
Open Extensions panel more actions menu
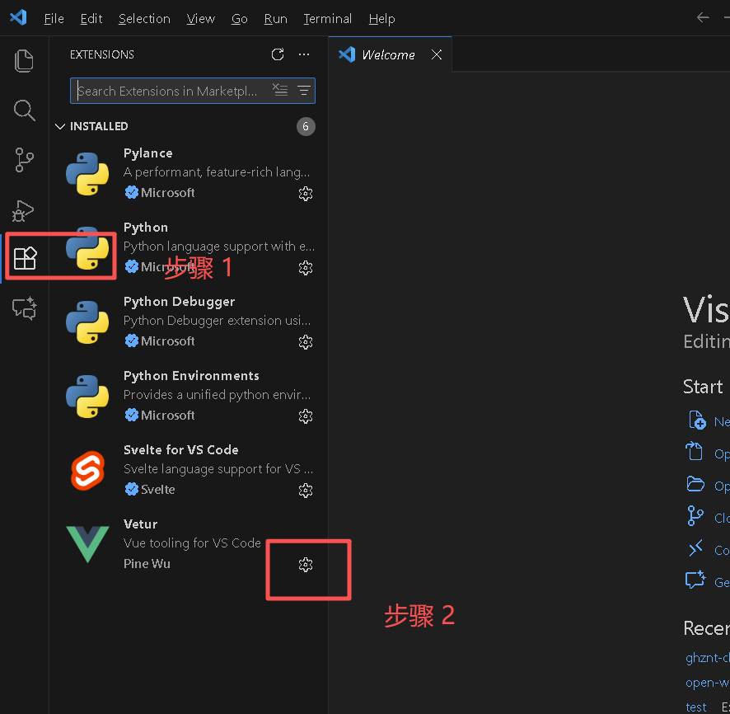click(304, 54)
